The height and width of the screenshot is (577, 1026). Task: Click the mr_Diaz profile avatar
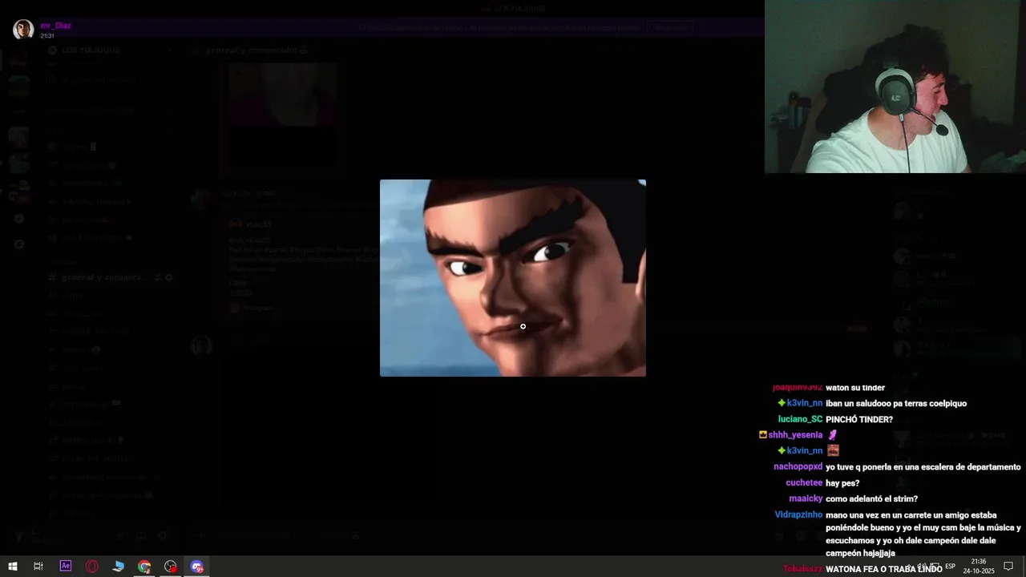pos(23,30)
